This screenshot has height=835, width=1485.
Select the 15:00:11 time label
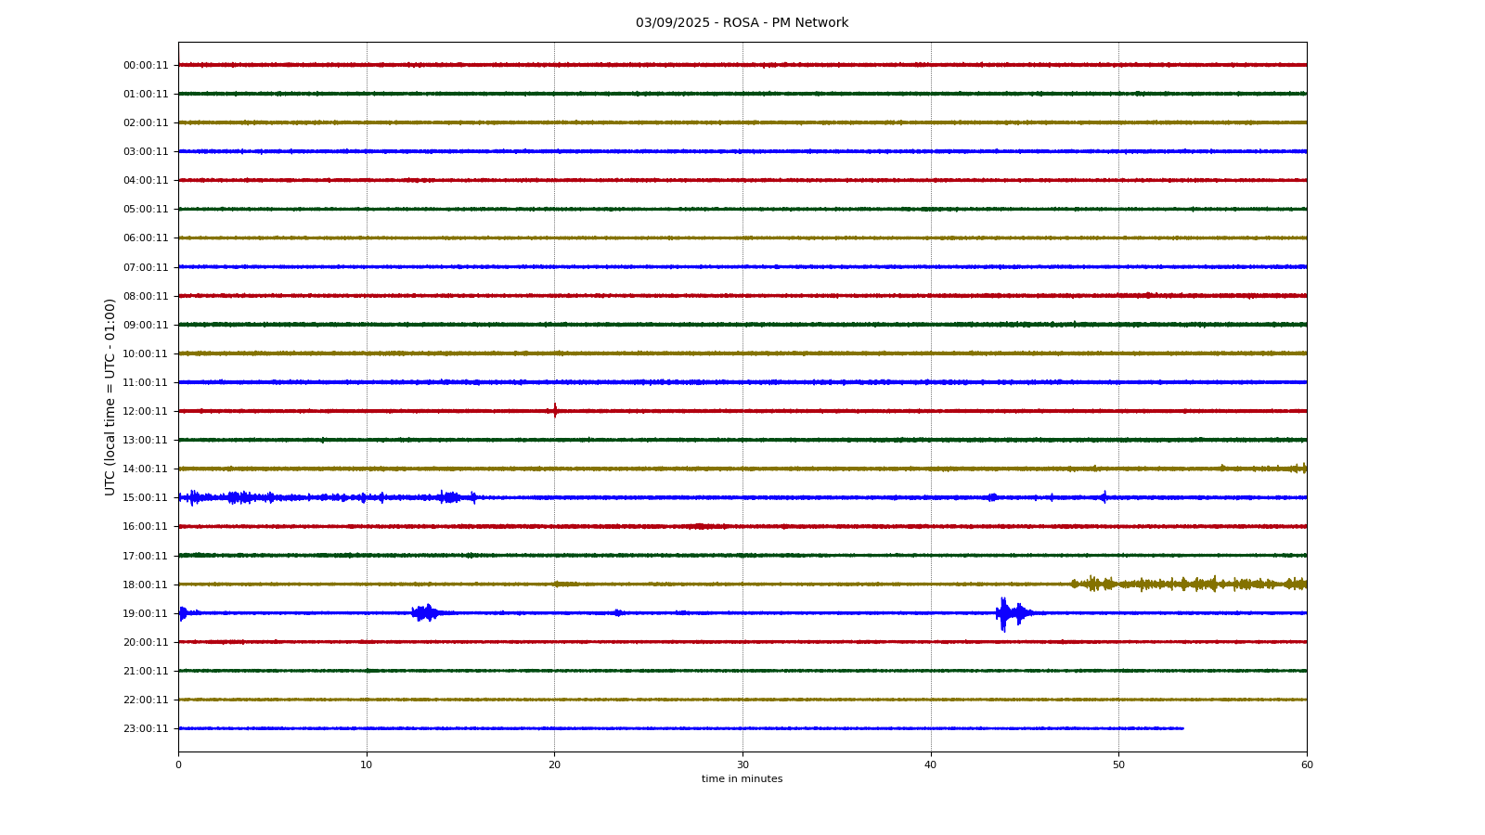click(x=146, y=497)
